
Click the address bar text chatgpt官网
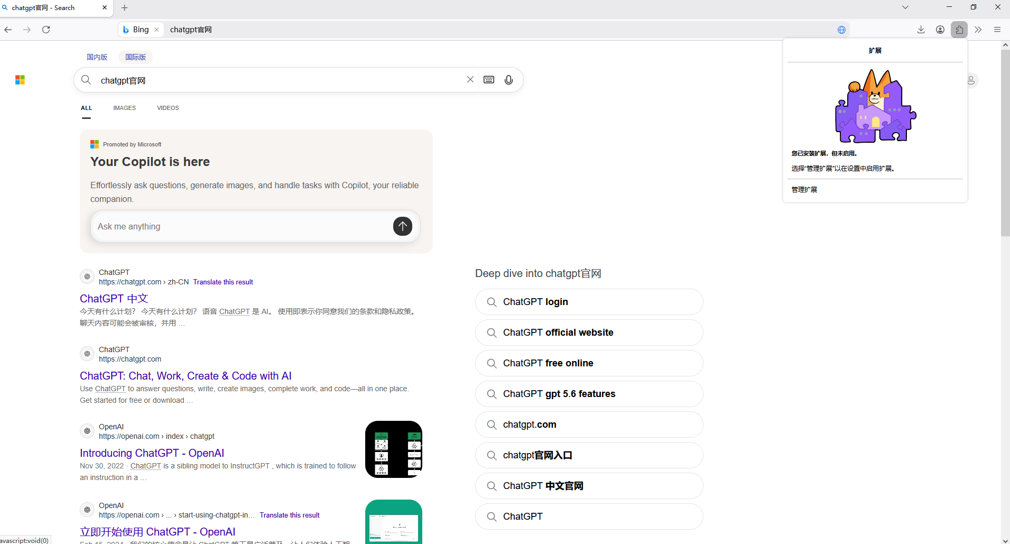coord(191,30)
